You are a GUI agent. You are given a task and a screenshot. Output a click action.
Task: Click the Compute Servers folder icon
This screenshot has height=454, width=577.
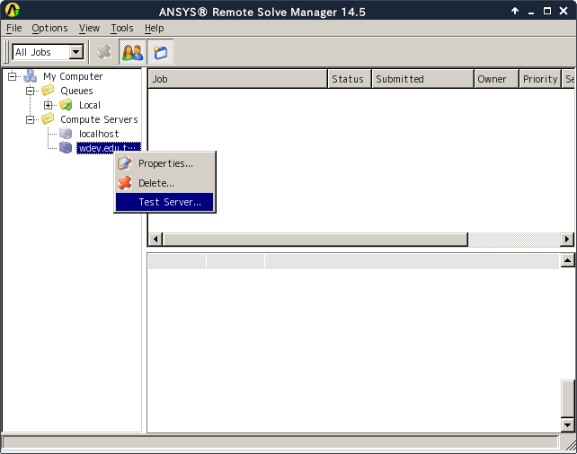(49, 119)
